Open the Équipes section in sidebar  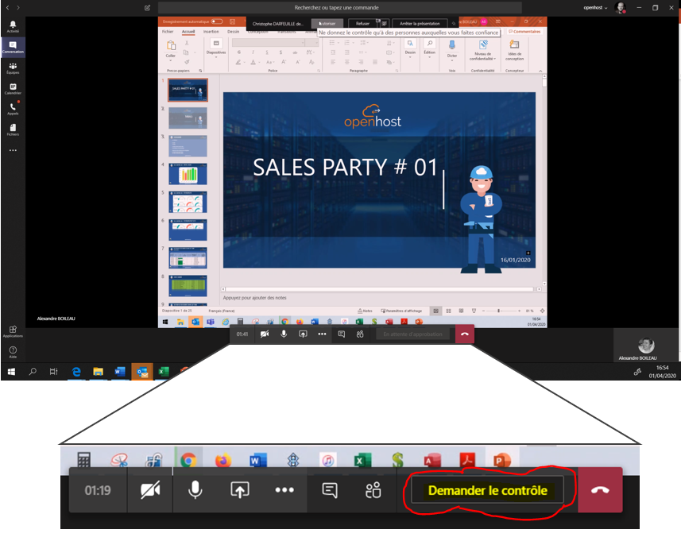[13, 68]
